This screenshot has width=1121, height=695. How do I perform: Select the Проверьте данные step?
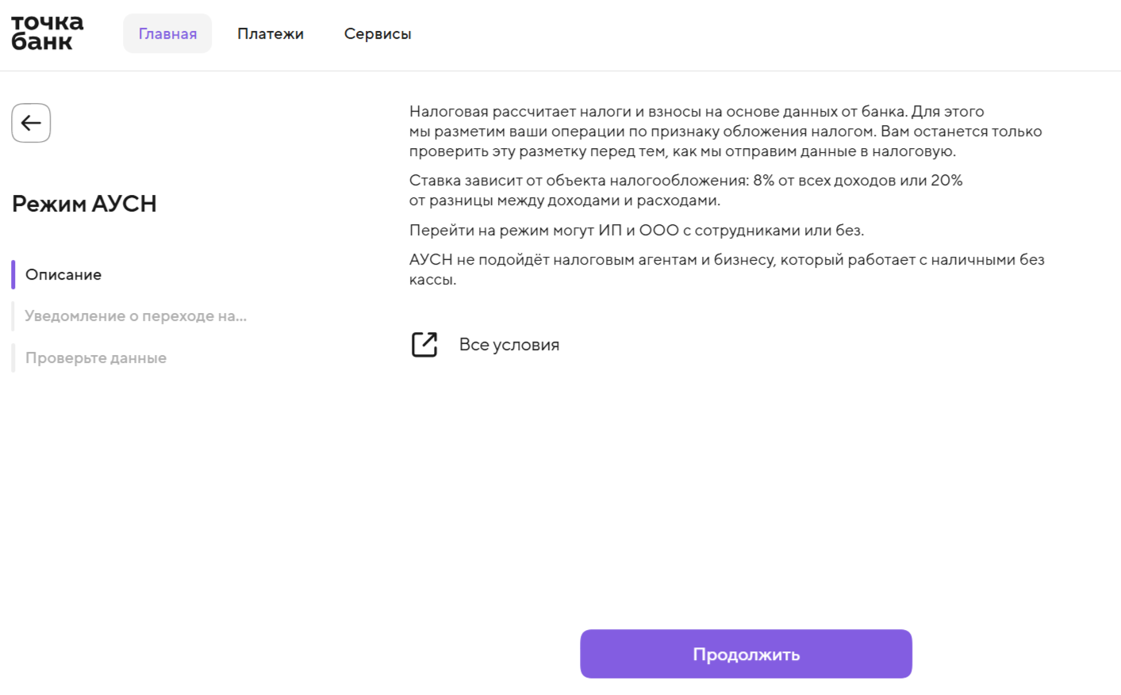[96, 358]
